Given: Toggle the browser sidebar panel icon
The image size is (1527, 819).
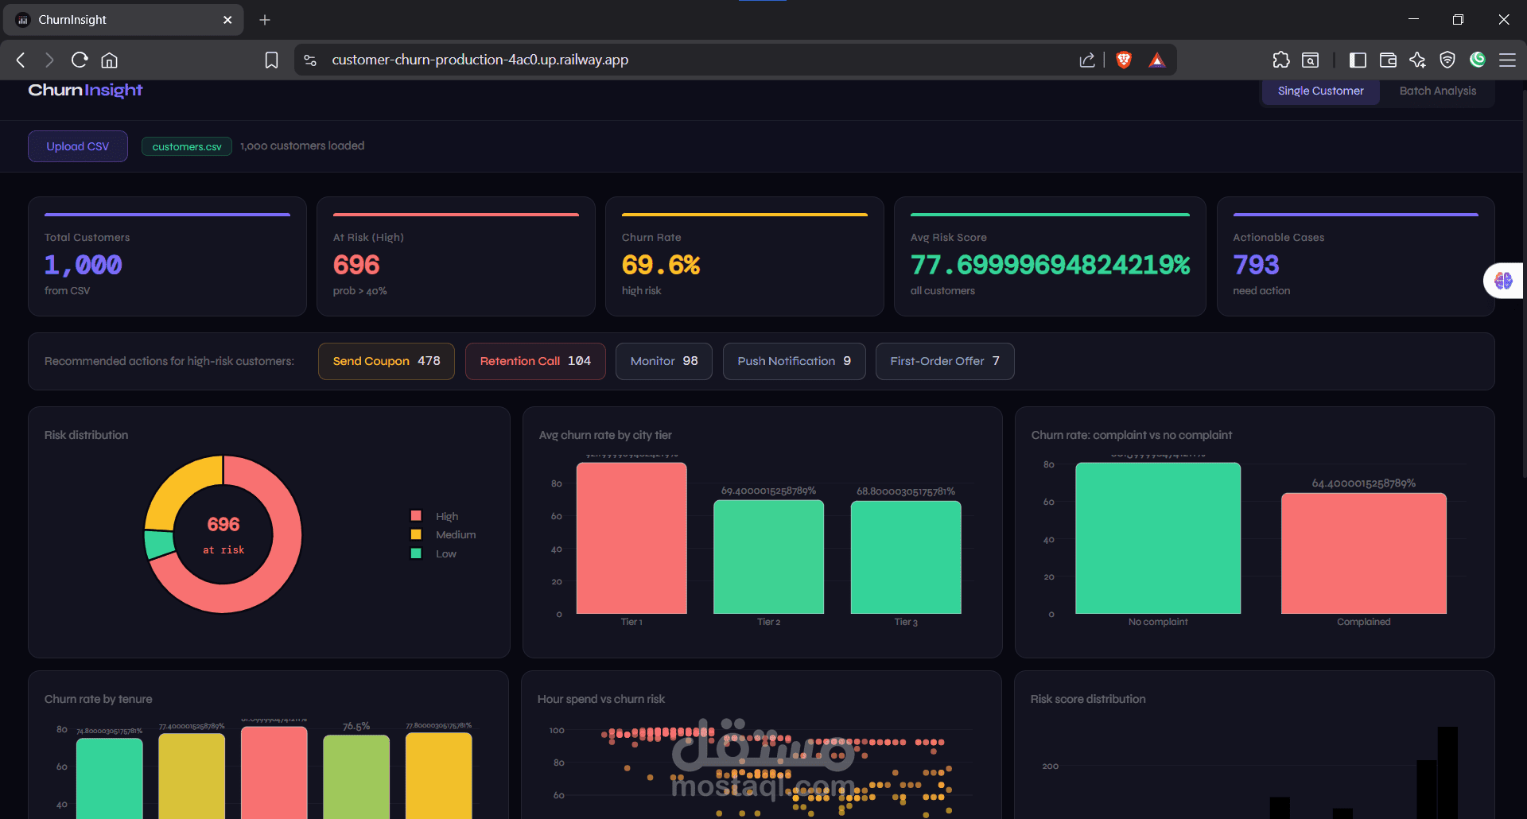Looking at the screenshot, I should coord(1358,60).
